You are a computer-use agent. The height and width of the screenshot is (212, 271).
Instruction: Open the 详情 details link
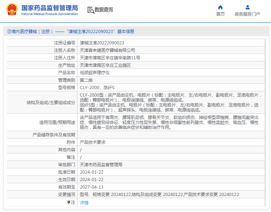point(84,202)
